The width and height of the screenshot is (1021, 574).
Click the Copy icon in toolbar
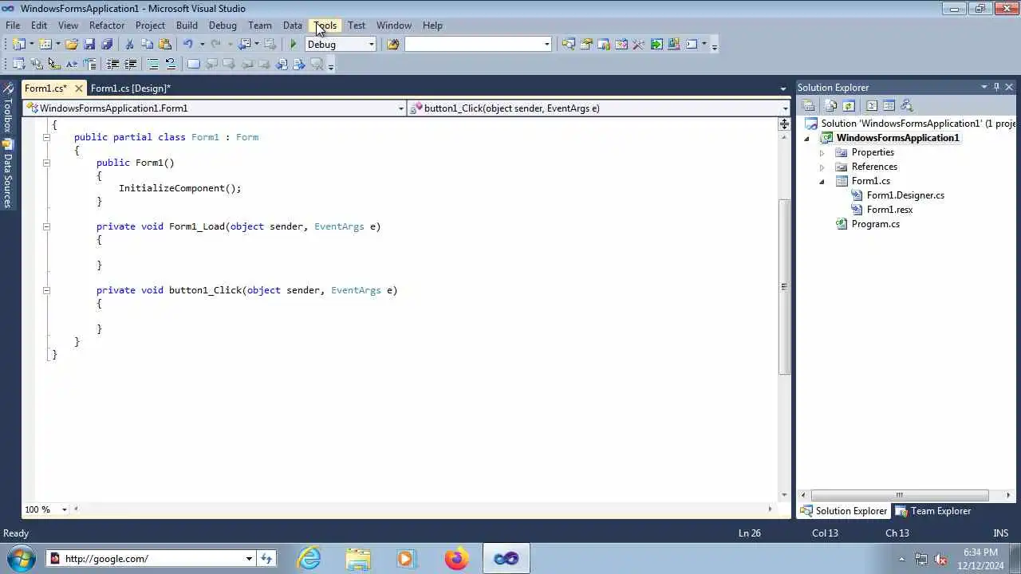147,45
